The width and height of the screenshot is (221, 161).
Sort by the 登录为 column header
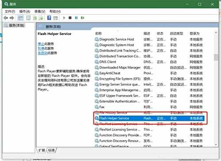194,34
